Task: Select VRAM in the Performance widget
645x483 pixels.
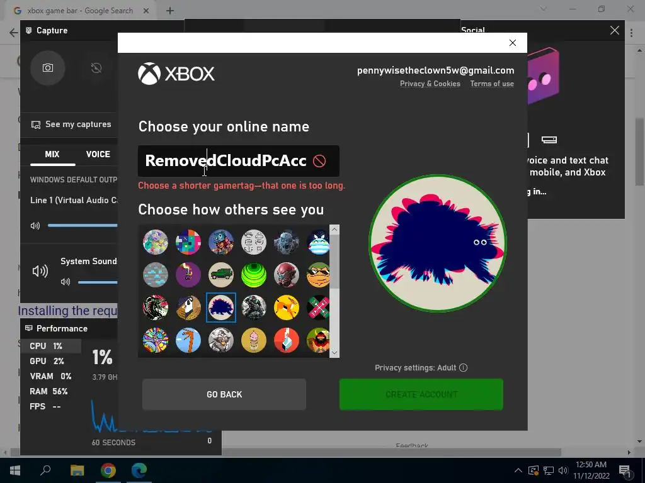Action: click(50, 376)
